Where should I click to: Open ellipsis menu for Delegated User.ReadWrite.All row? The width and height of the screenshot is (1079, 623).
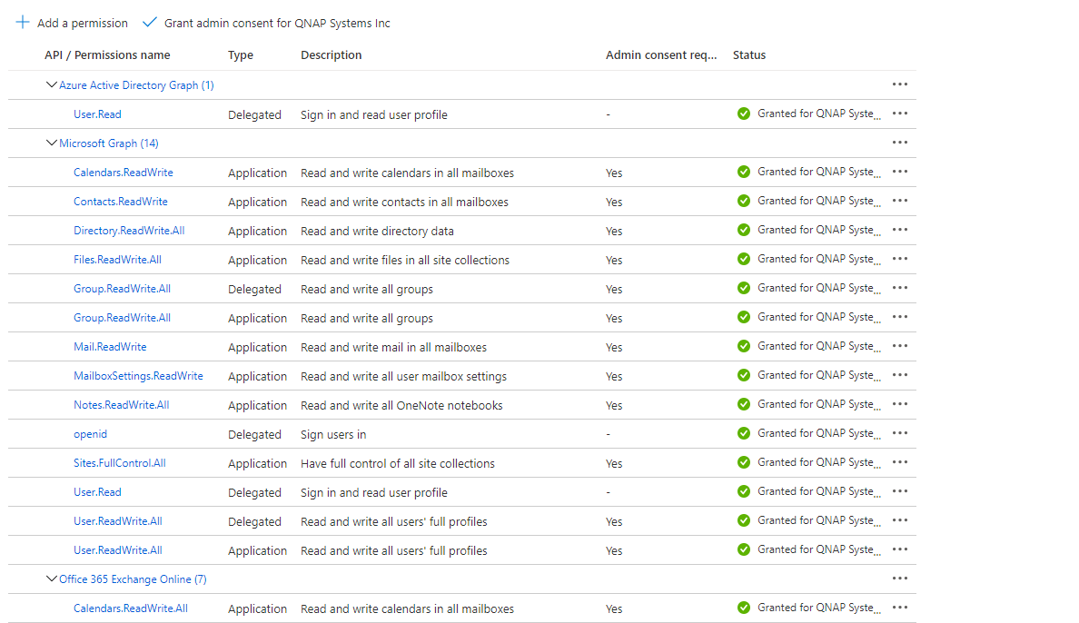(899, 520)
